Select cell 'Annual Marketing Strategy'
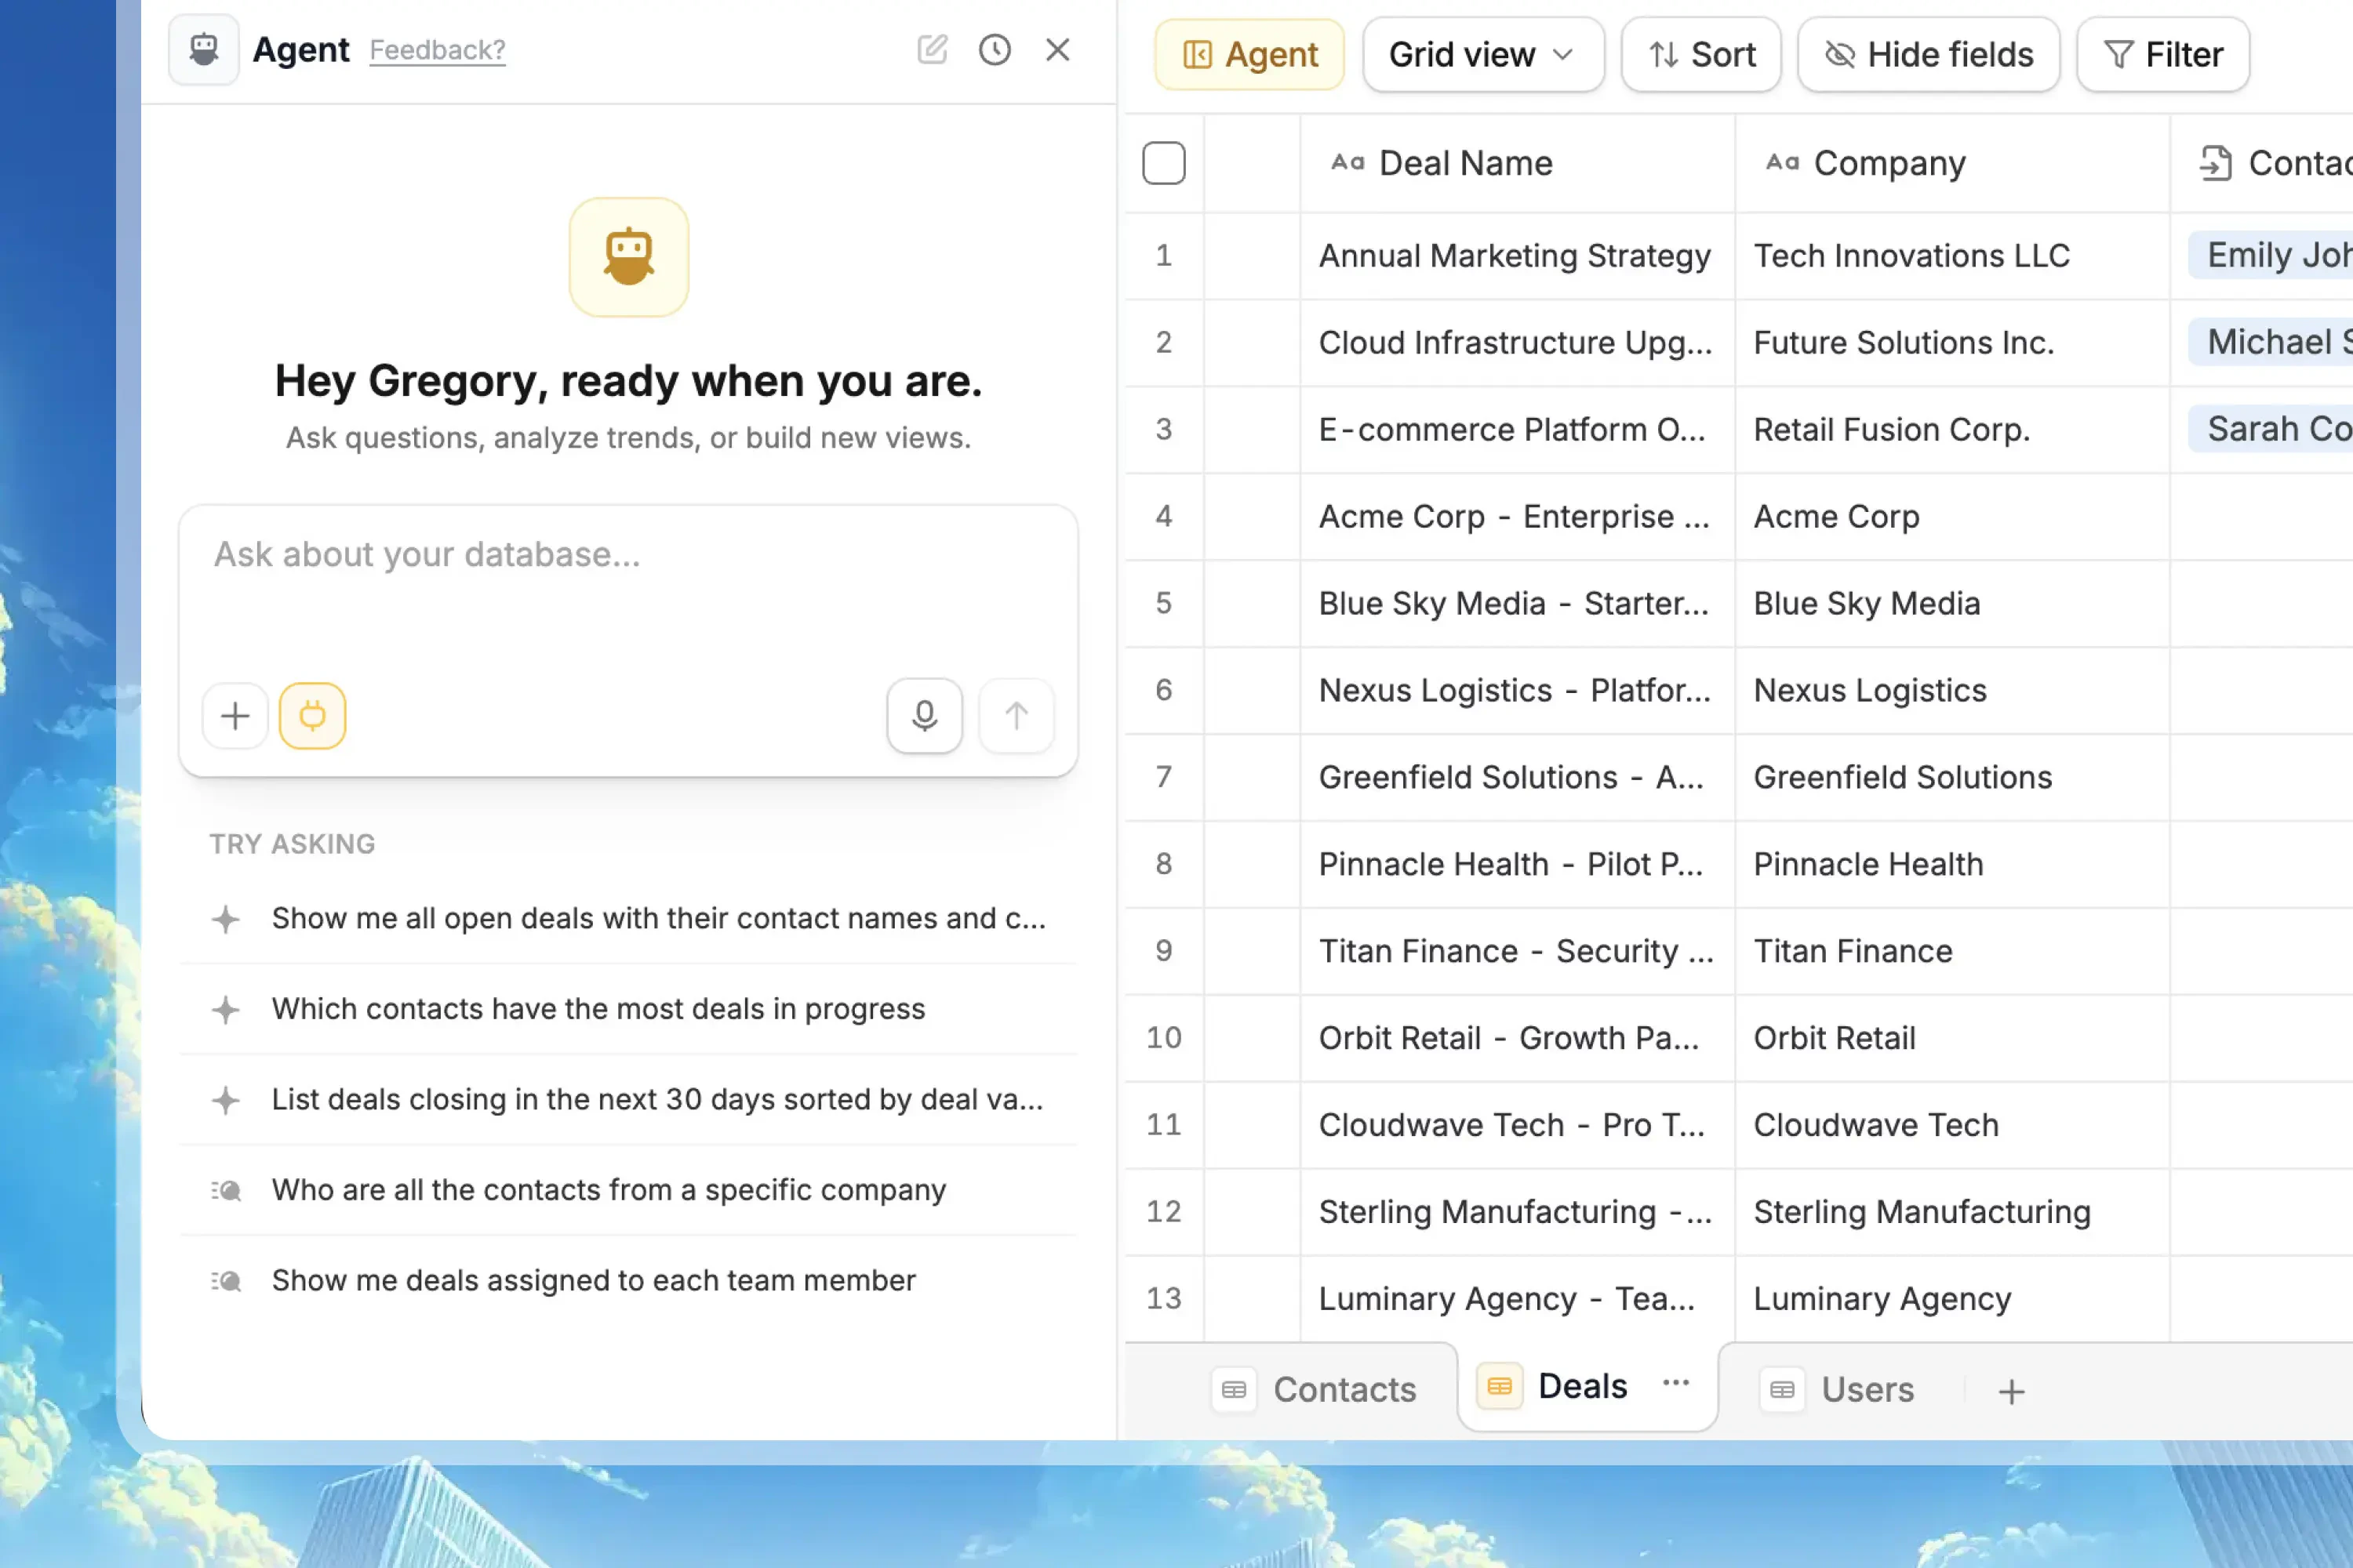Image resolution: width=2353 pixels, height=1568 pixels. tap(1517, 256)
